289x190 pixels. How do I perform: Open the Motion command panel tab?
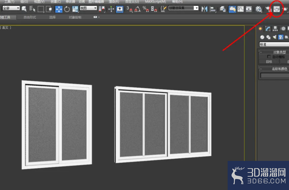tap(283, 28)
